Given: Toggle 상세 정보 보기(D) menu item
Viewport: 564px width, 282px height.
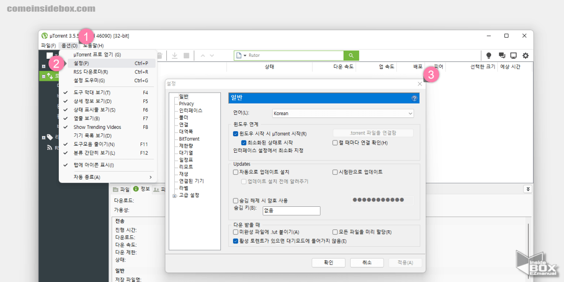Looking at the screenshot, I should click(x=108, y=101).
